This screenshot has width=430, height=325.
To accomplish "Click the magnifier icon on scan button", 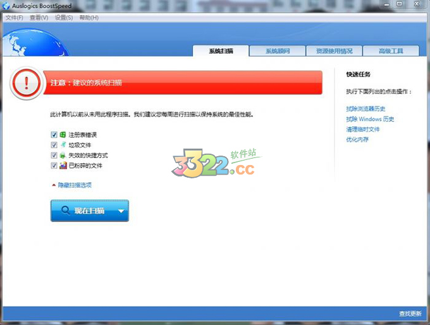I will [66, 211].
